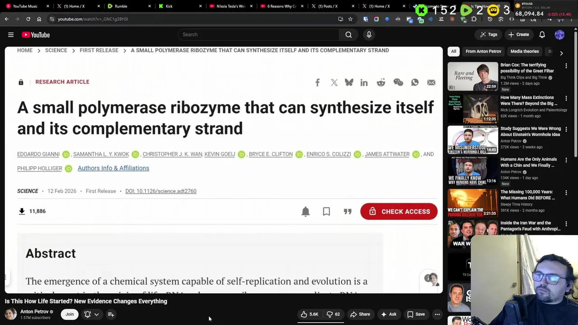Save video to playlist
Viewport: 578px width, 325px height.
tap(416, 314)
